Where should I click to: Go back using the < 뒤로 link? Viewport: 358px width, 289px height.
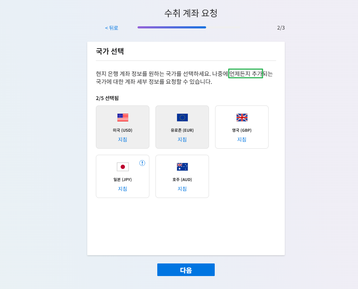pyautogui.click(x=111, y=27)
